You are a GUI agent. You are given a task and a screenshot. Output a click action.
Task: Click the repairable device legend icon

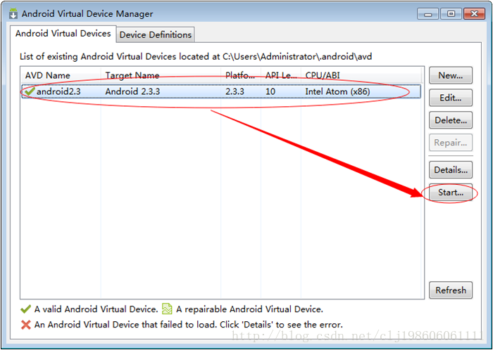point(167,309)
